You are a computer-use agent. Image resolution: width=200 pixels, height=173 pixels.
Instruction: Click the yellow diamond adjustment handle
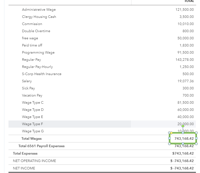pos(172,133)
